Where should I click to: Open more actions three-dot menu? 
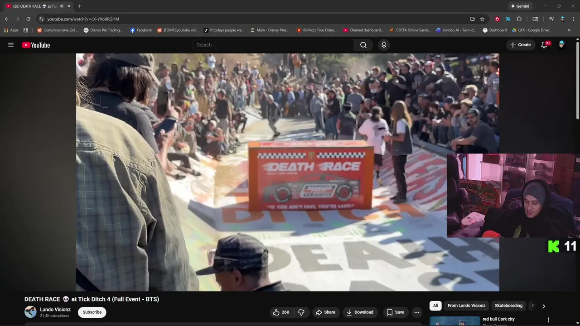417,312
